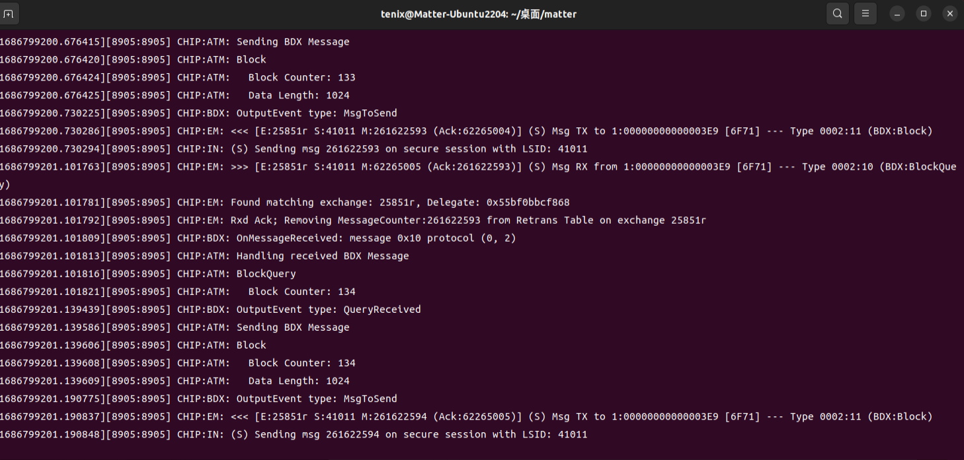Close the terminal window
964x460 pixels.
[949, 13]
